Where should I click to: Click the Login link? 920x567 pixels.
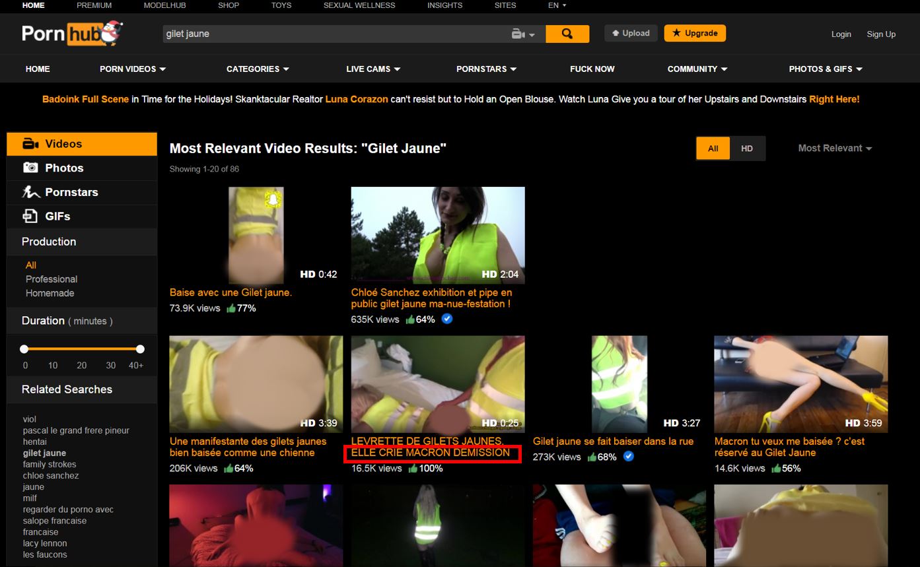click(x=841, y=34)
